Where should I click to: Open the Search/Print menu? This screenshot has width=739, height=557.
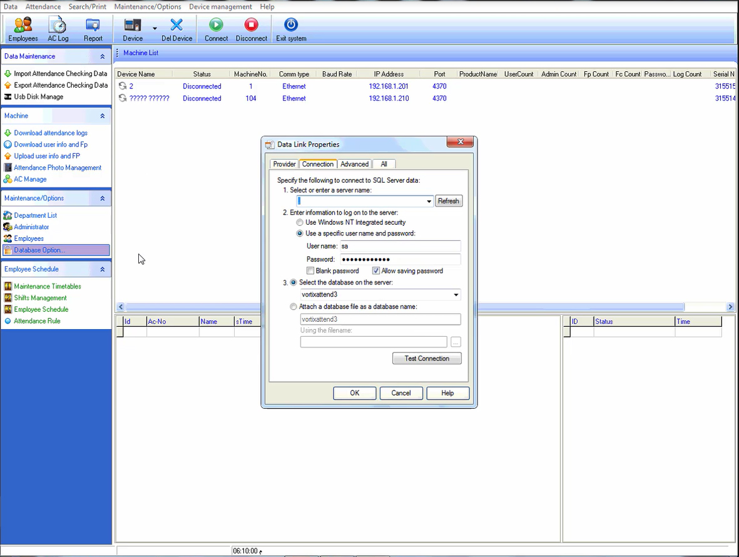(x=87, y=7)
